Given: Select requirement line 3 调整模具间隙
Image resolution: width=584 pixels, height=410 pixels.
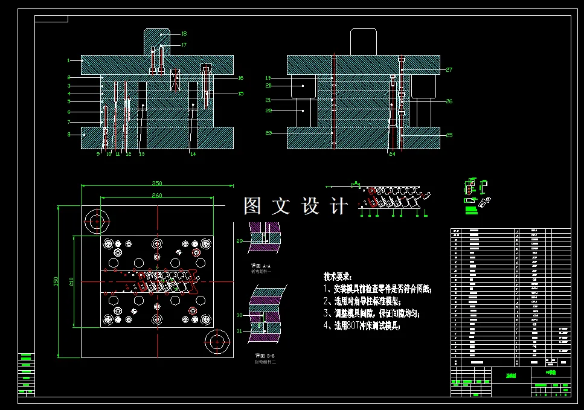Looking at the screenshot, I should (x=371, y=313).
